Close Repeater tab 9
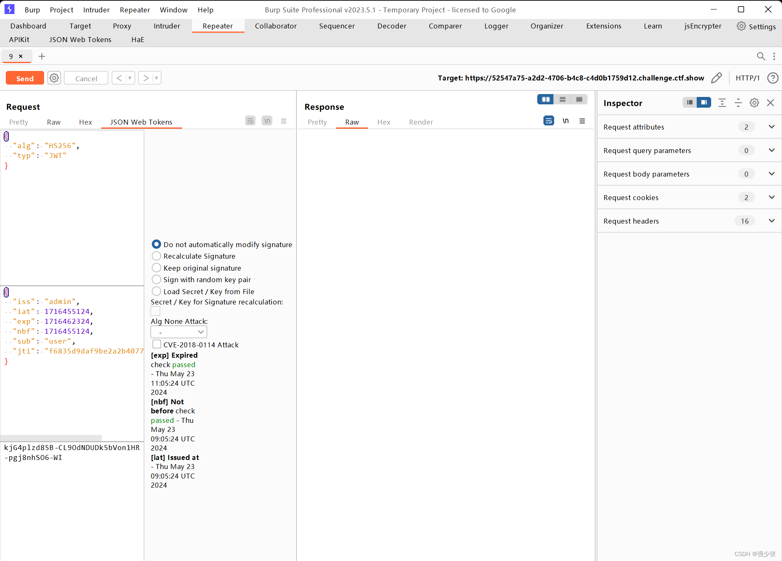The height and width of the screenshot is (561, 782). coord(21,56)
